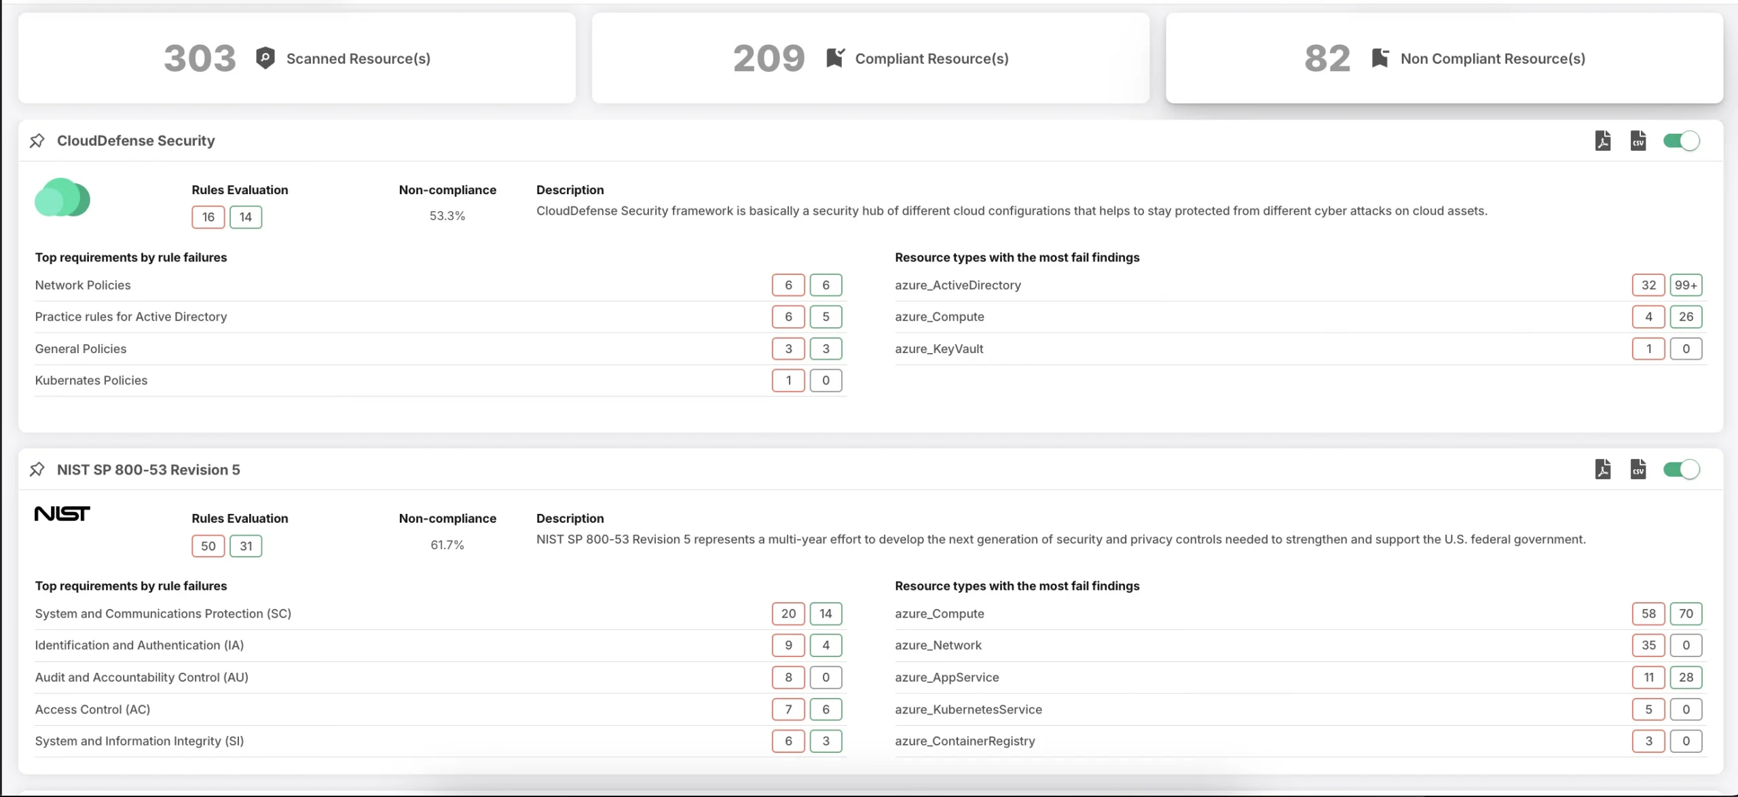1738x797 pixels.
Task: Open the Scanned Resources card
Action: pyautogui.click(x=297, y=58)
